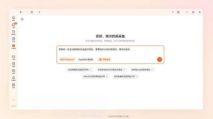Click the three-dot more icon in the sidebar
Screen dimensions: 213x119
tap(13, 100)
